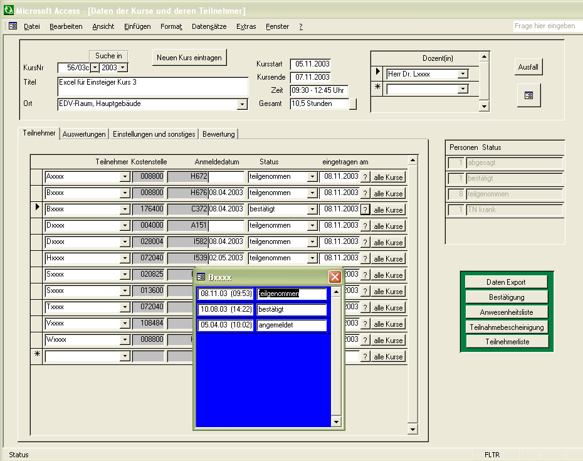Click the Bxxxx popup scroll-down arrow
The width and height of the screenshot is (583, 461).
tap(336, 421)
